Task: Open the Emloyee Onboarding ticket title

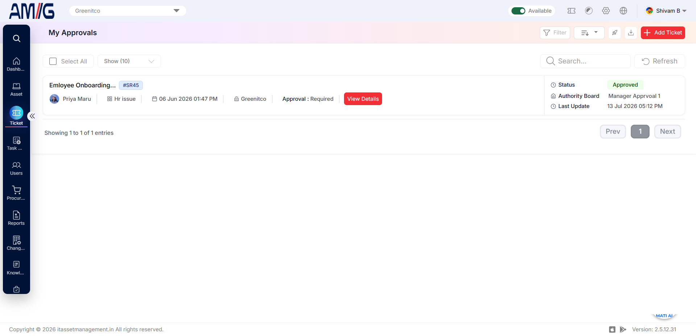Action: 83,85
